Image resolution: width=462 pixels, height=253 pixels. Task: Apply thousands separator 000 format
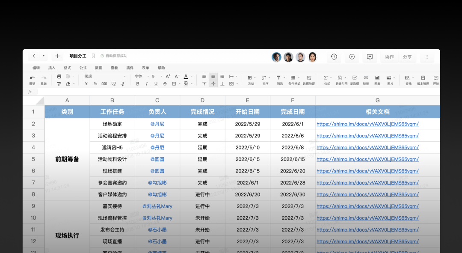point(104,84)
